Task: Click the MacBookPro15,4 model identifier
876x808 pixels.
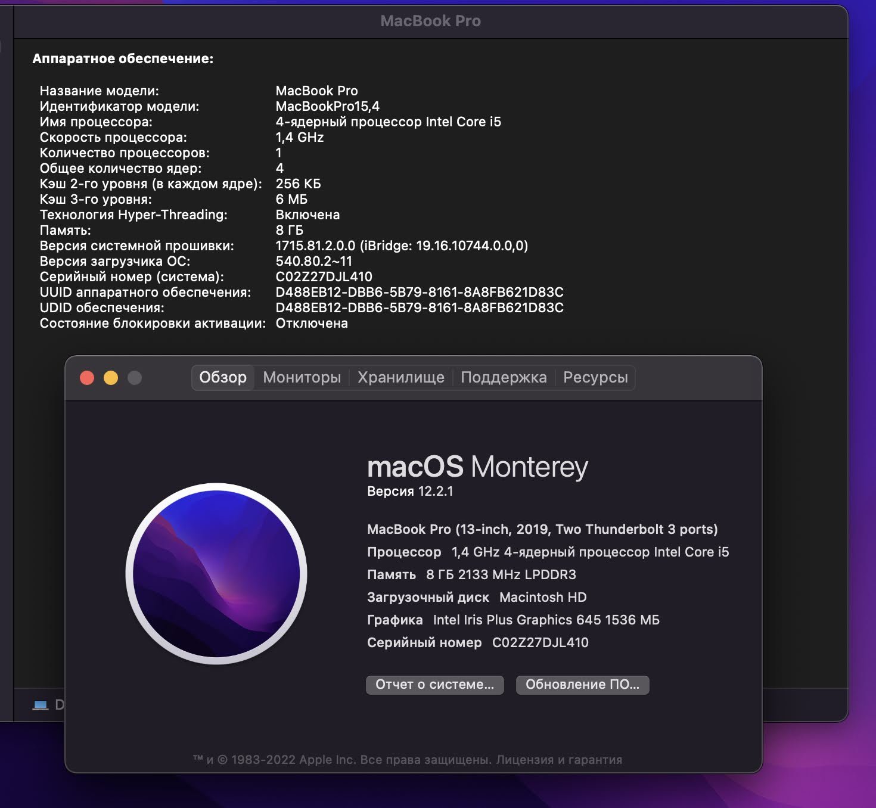Action: coord(327,107)
